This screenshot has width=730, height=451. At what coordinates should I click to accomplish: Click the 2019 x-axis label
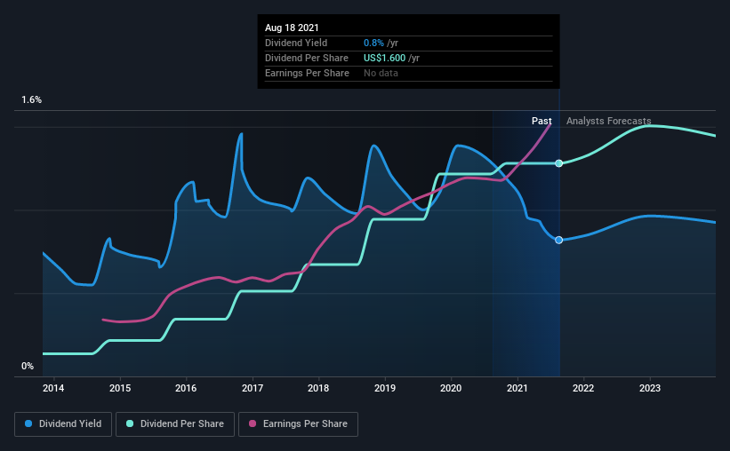385,388
